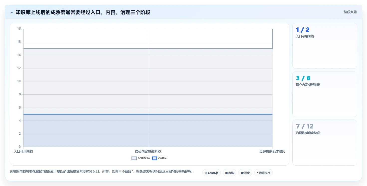Click the 治理机制稳定阶段 caption in third card
The width and height of the screenshot is (367, 186).
tap(308, 133)
